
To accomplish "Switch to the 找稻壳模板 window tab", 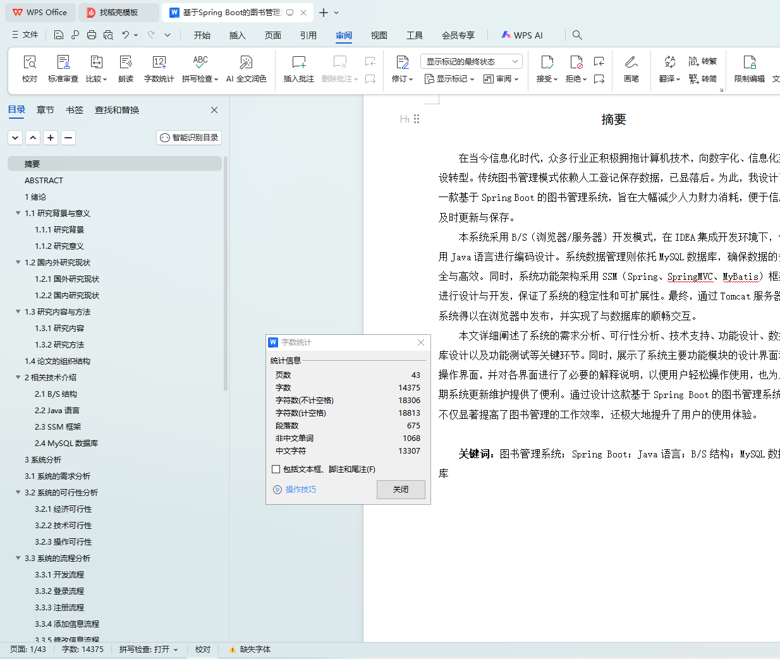I will [x=119, y=13].
